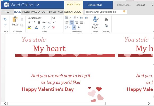The height and width of the screenshot is (106, 154).
Task: Switch to the VIEW tab
Action: pos(60,12)
